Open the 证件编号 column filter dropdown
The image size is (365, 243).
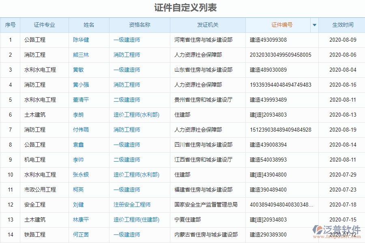[314, 25]
